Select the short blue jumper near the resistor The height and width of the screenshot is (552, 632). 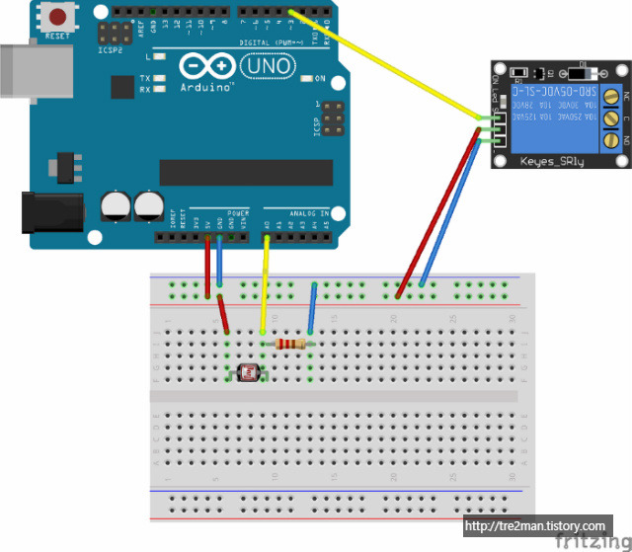coord(312,308)
